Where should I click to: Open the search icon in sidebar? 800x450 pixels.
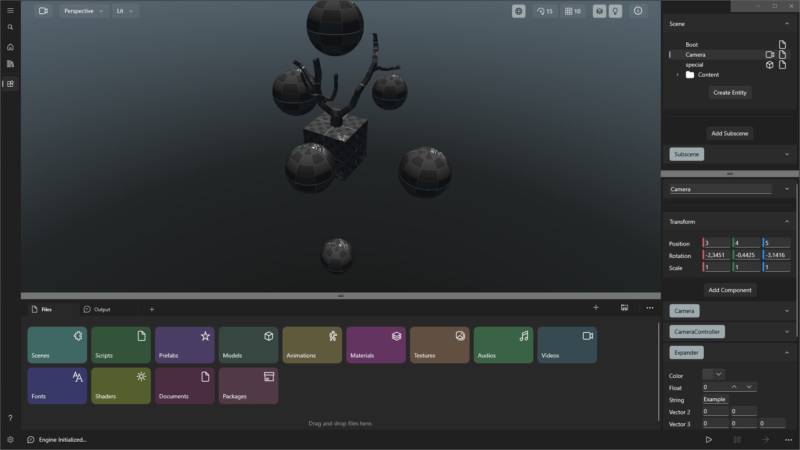10,27
